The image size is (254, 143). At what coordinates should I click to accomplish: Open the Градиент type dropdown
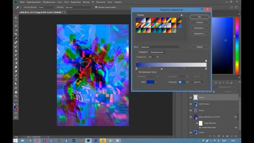point(158,52)
